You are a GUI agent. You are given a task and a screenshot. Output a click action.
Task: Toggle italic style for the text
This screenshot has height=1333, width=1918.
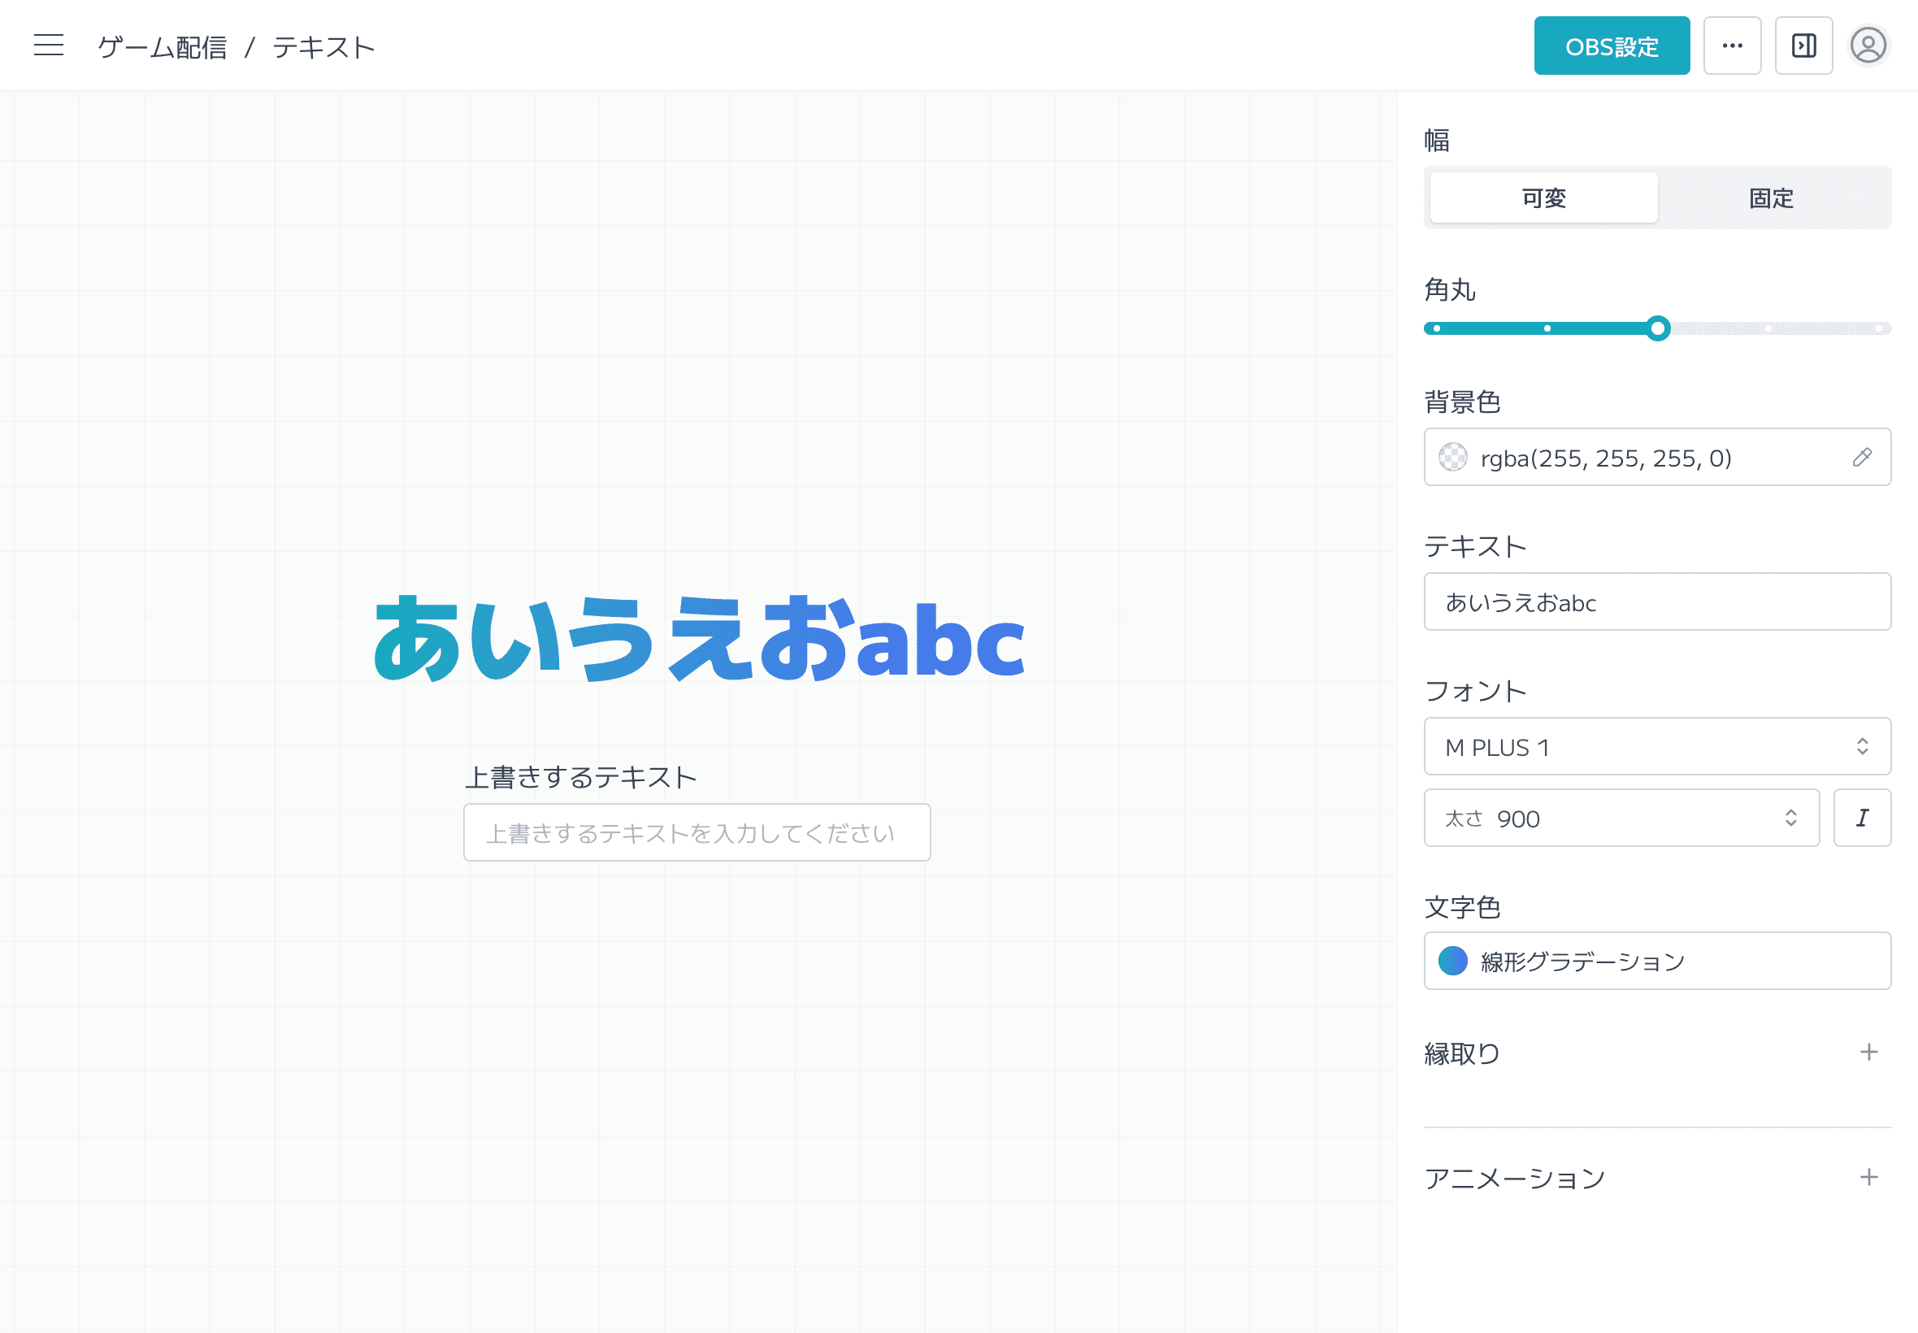[1862, 818]
